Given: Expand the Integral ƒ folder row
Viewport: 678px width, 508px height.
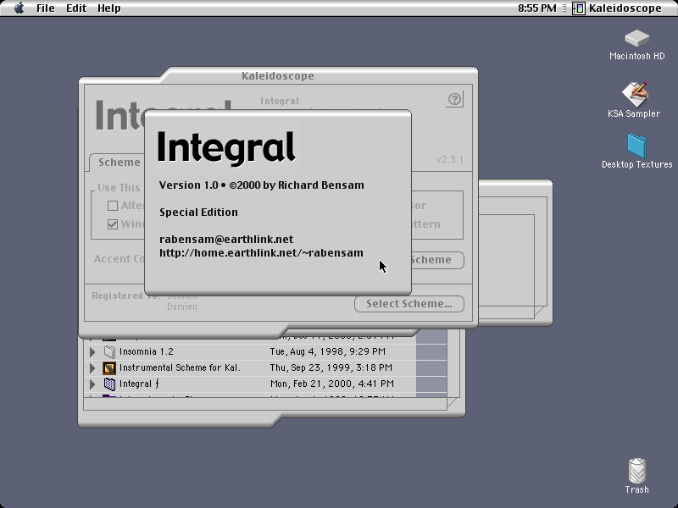Looking at the screenshot, I should (92, 384).
